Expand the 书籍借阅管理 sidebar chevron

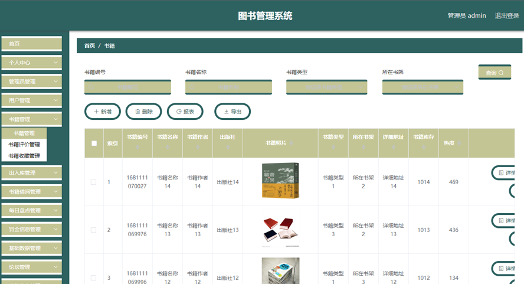coord(55,191)
